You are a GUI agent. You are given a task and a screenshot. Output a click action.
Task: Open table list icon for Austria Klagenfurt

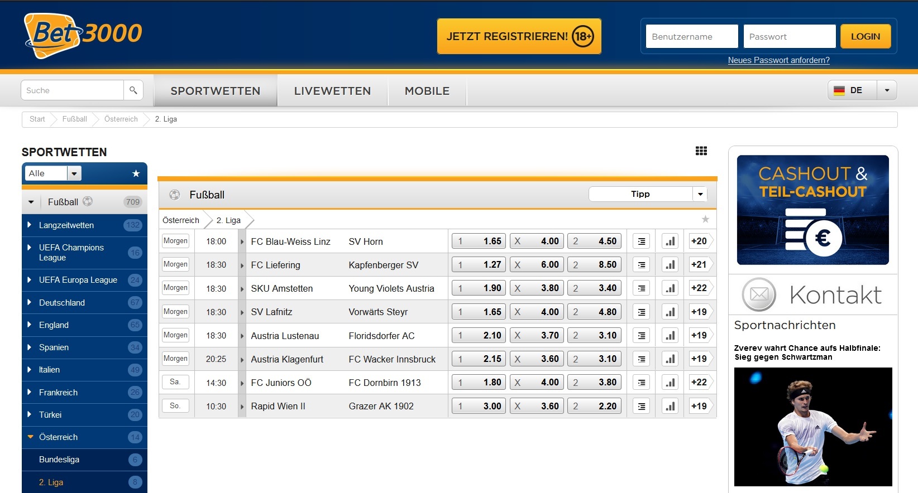[x=641, y=359]
